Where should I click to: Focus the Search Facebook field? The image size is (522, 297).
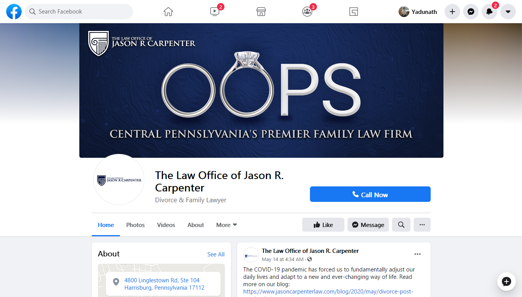coord(79,12)
